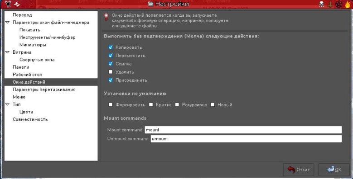This screenshot has width=353, height=179.
Task: Click the Установки по умолчанию heading
Action: [x=135, y=94]
